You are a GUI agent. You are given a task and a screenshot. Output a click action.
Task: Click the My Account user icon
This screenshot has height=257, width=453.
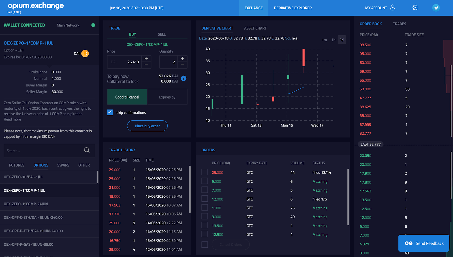(393, 8)
